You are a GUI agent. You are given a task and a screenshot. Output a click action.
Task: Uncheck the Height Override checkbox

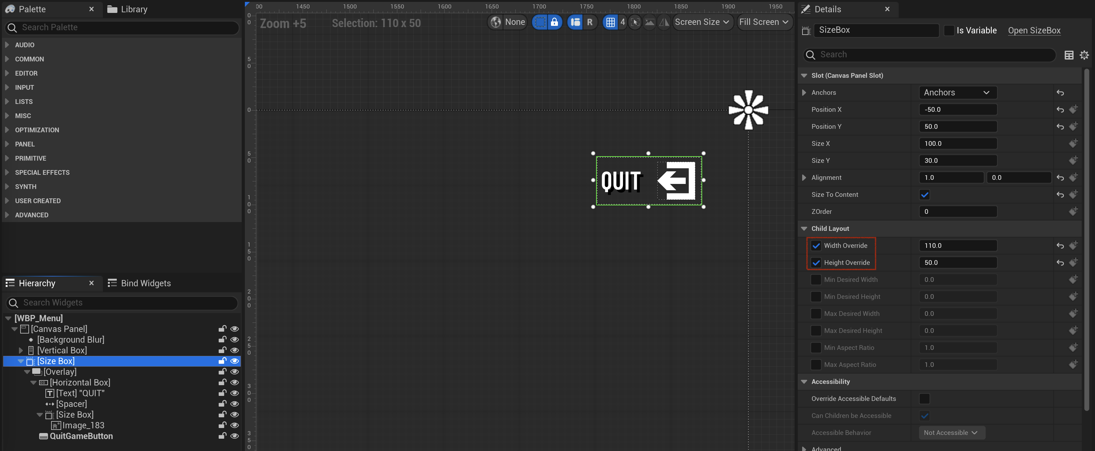816,263
